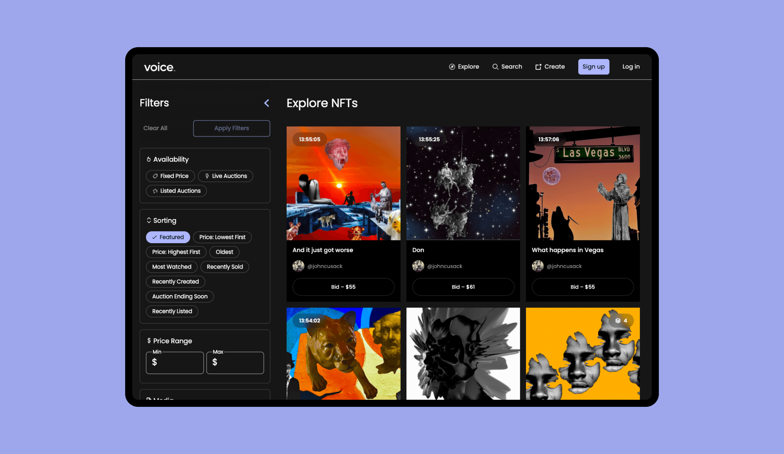This screenshot has height=454, width=784.
Task: Click the Availability flame icon
Action: 149,159
